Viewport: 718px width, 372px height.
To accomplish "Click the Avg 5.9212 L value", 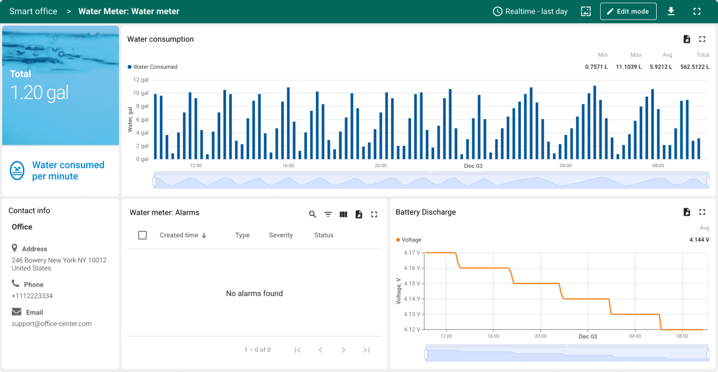I will coord(661,67).
